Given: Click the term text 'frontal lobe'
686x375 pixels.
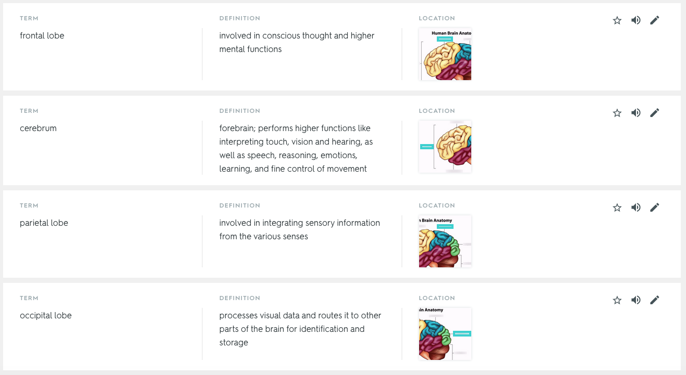Looking at the screenshot, I should pyautogui.click(x=42, y=36).
